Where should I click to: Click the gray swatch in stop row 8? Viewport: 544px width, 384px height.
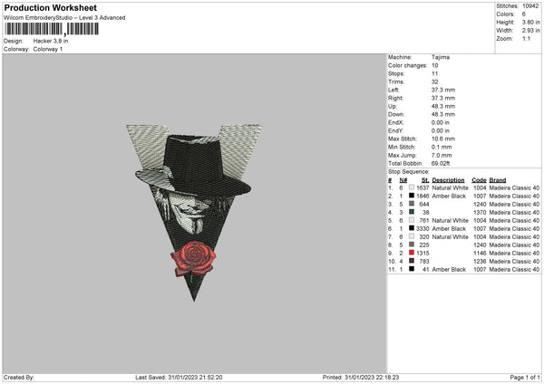click(412, 245)
